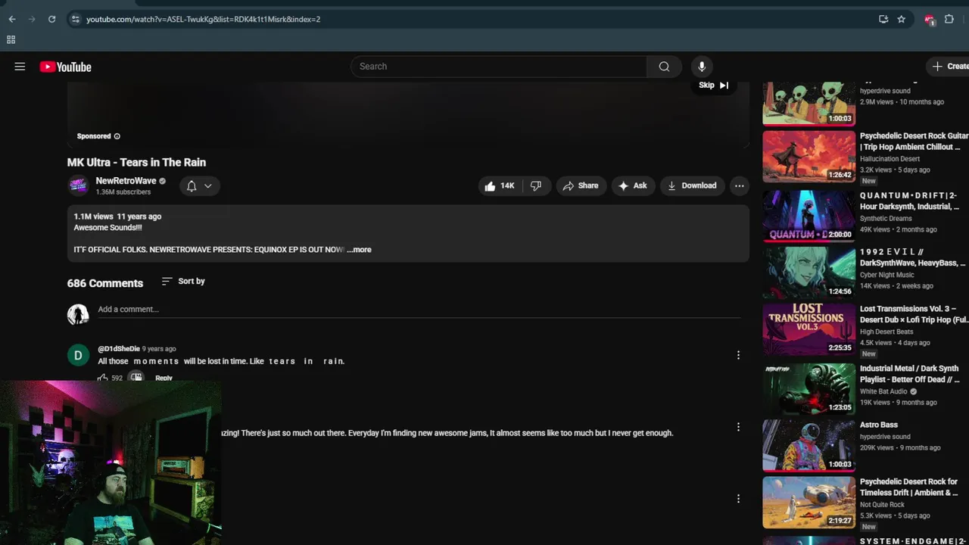Image resolution: width=969 pixels, height=545 pixels.
Task: Go to YouTube home via logo
Action: (65, 67)
